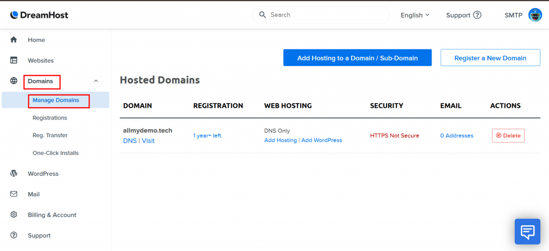Click Register a New Domain button
The image size is (549, 251).
coord(490,58)
